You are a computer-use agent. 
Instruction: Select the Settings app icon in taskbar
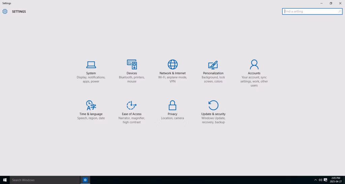tap(85, 180)
